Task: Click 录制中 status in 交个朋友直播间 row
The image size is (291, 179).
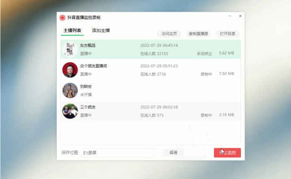Action: (x=206, y=74)
